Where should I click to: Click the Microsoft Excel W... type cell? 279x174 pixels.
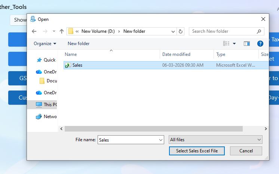coord(235,65)
